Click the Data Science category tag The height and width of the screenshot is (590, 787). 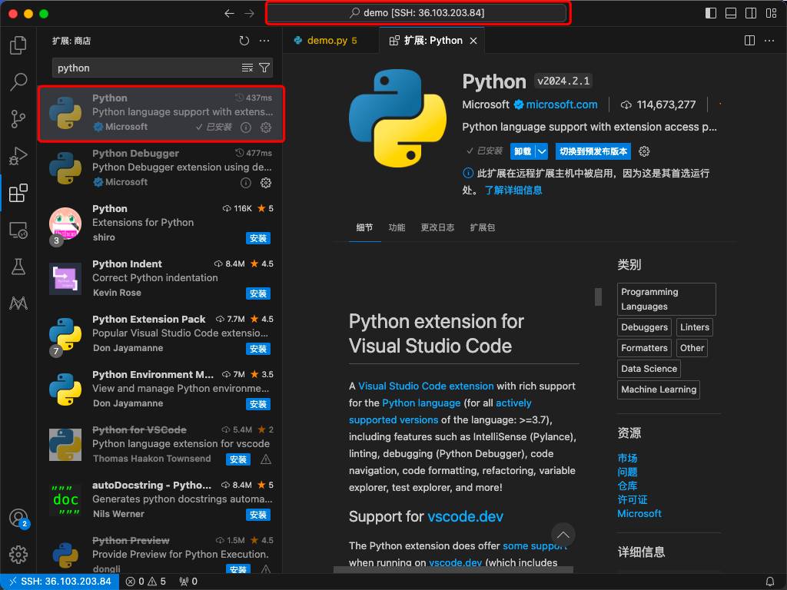(649, 369)
